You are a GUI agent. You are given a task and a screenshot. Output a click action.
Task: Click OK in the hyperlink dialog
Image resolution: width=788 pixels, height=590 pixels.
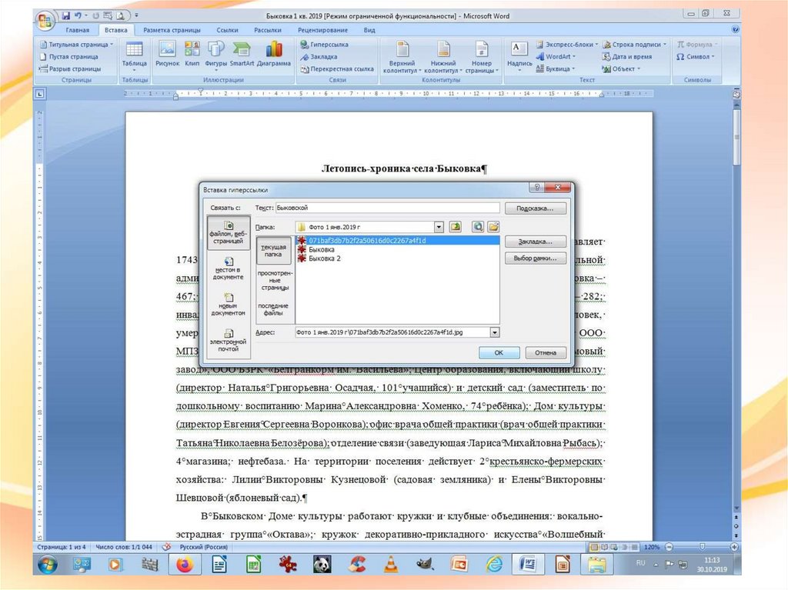pos(498,352)
